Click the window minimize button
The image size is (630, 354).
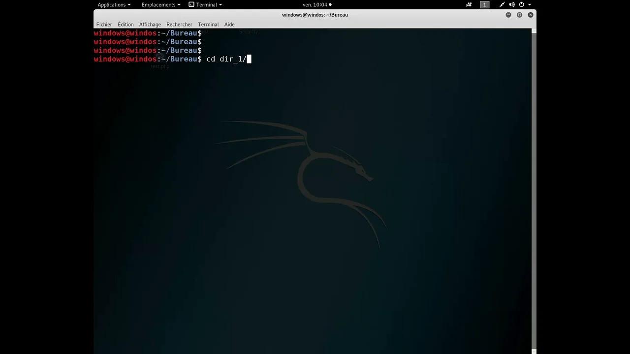[508, 15]
